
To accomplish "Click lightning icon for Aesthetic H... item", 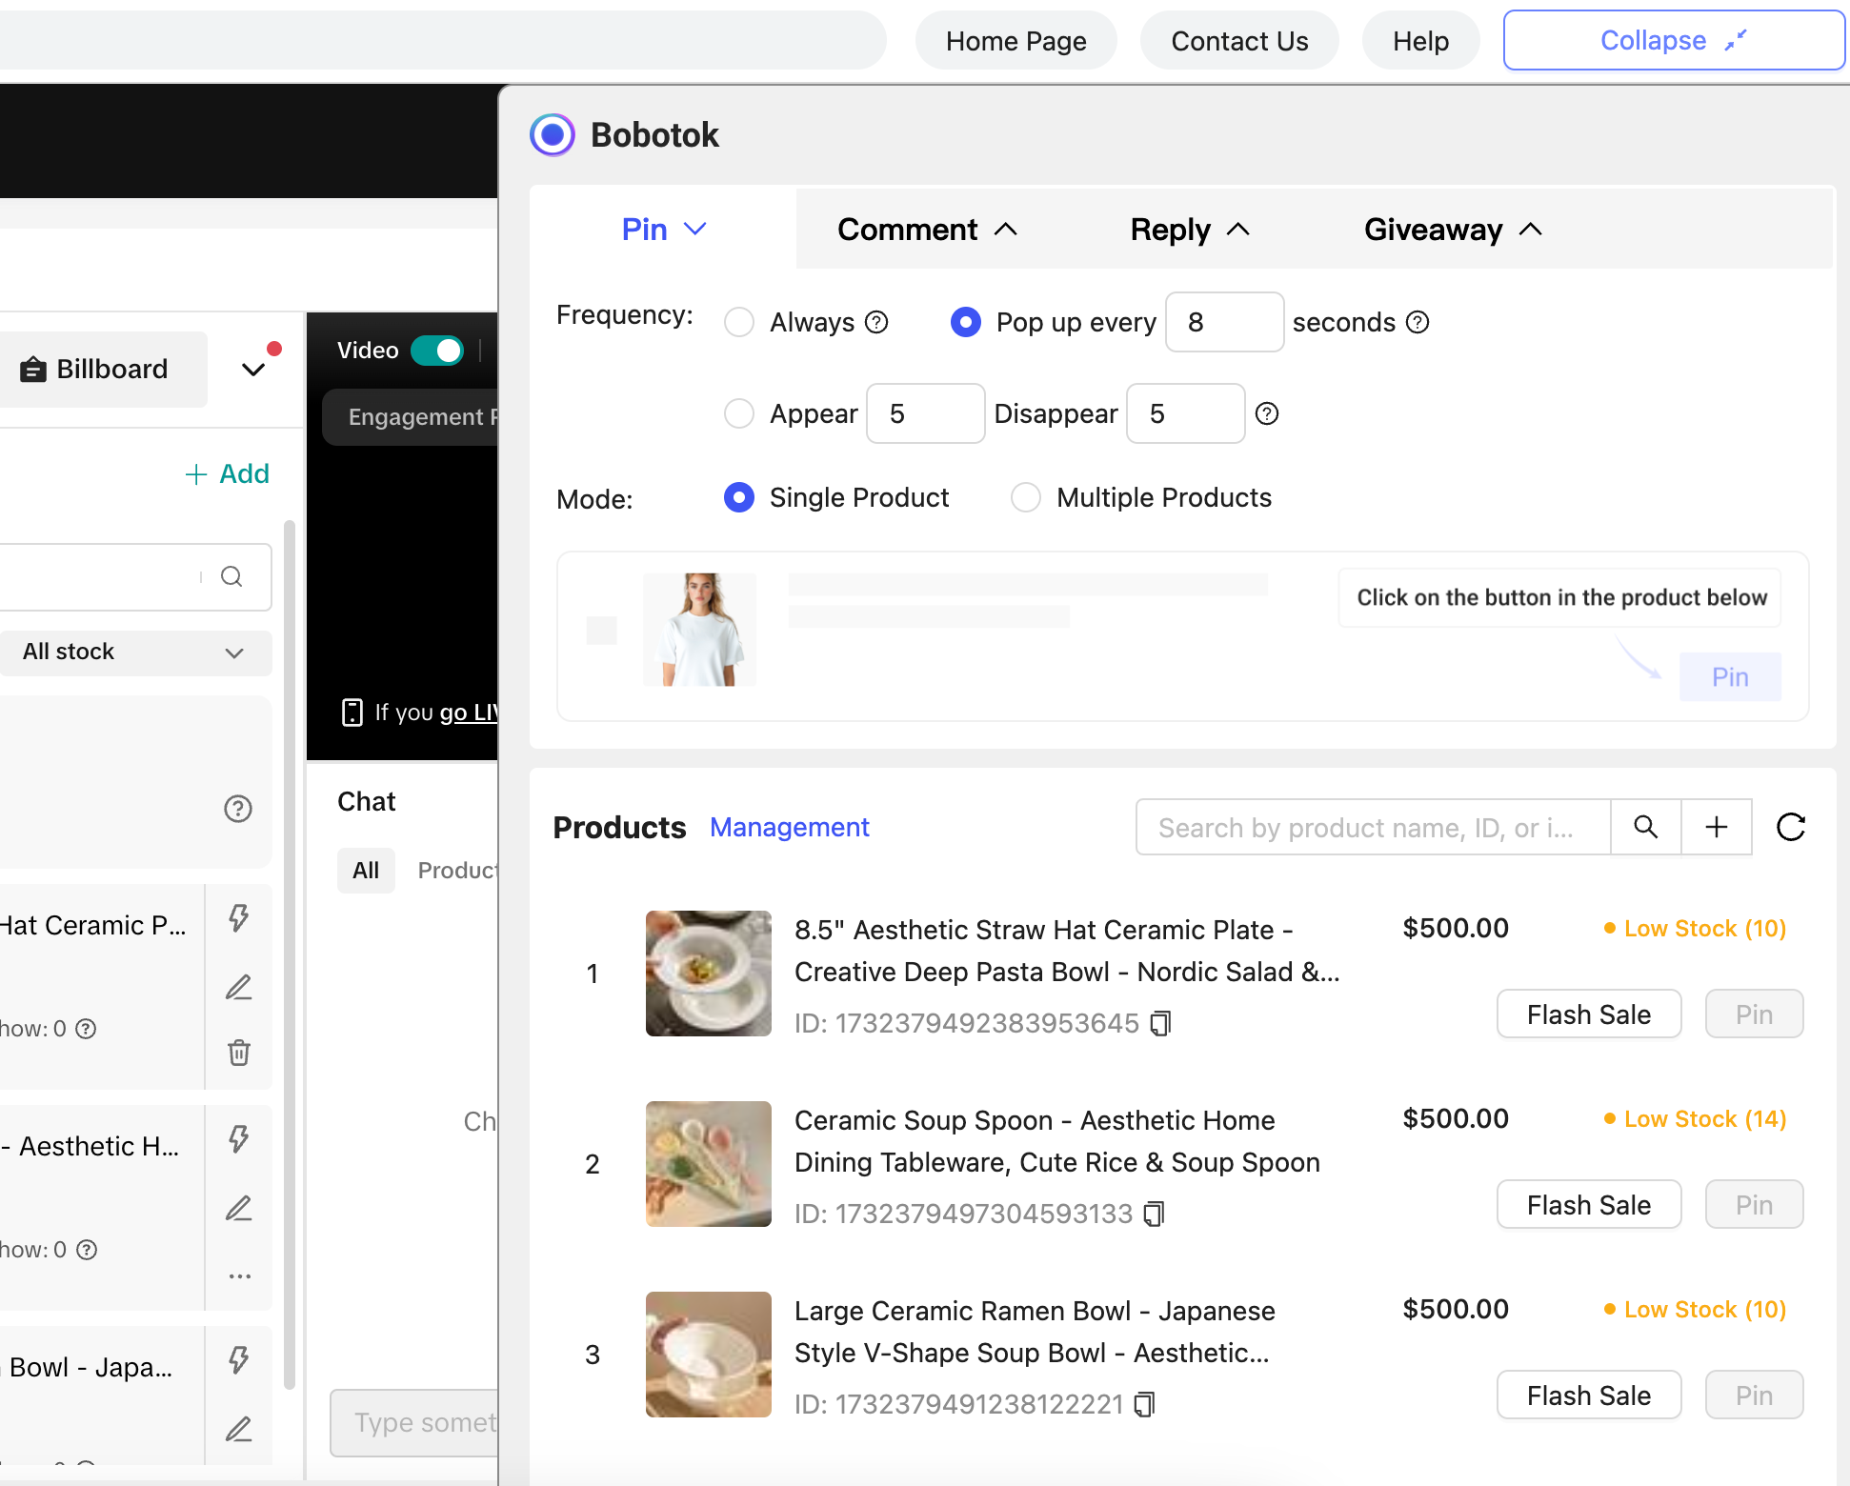I will coord(239,1138).
